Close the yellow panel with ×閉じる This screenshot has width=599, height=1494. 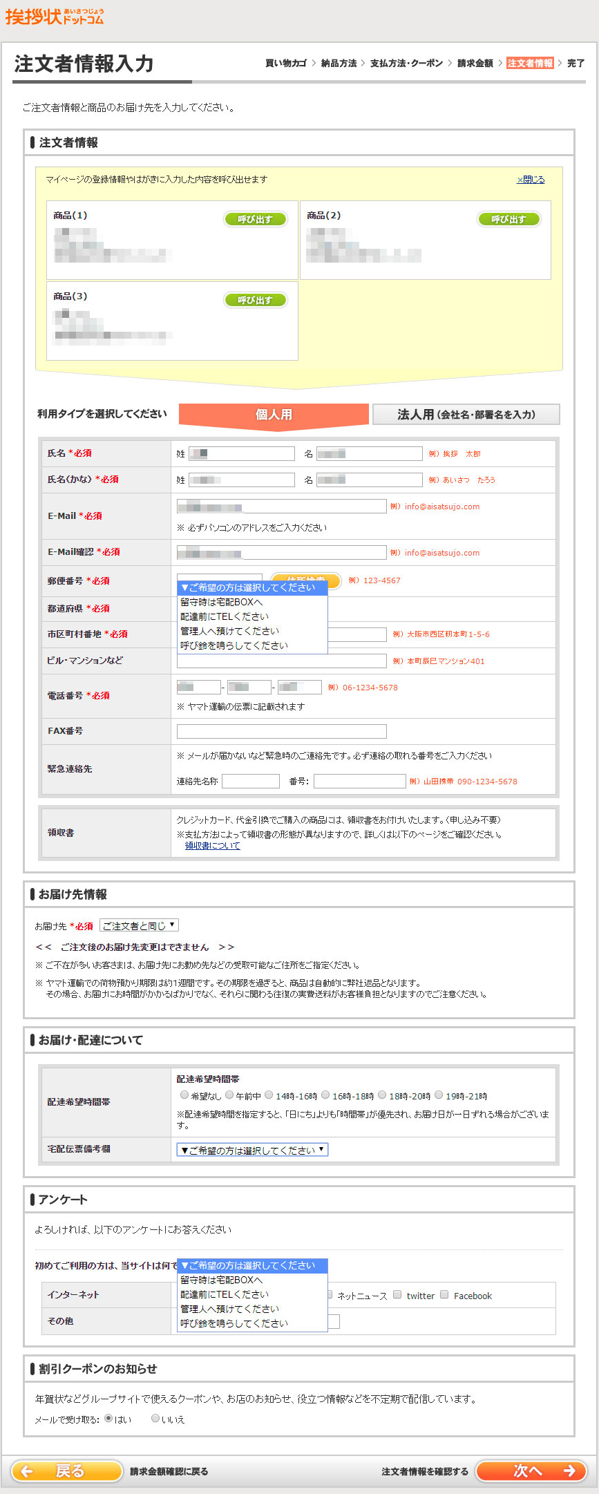(x=531, y=180)
